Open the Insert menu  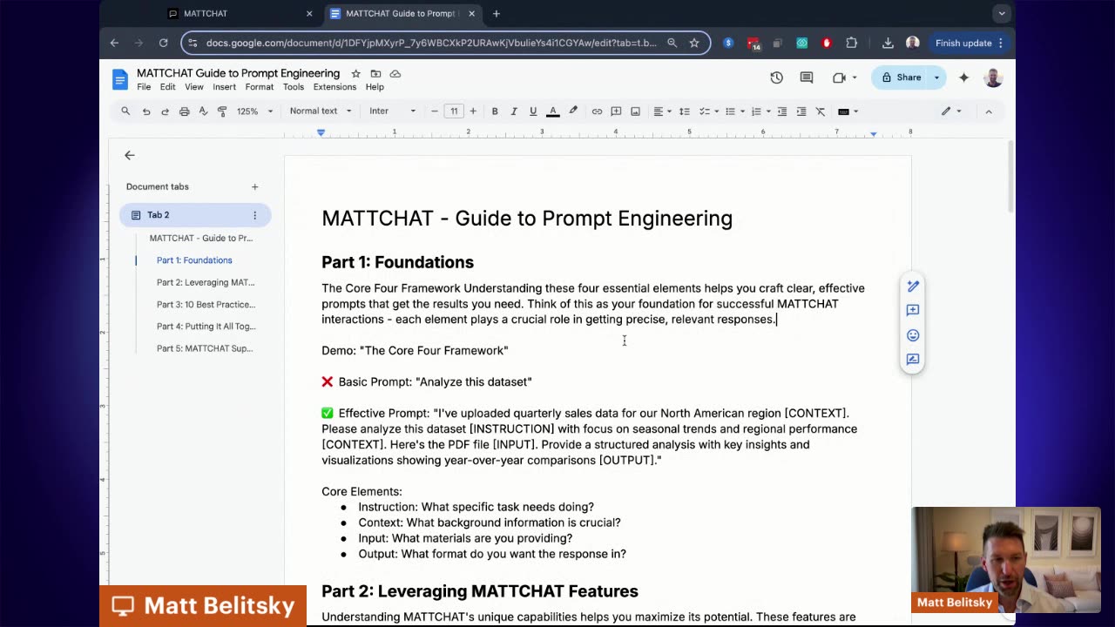coord(224,87)
